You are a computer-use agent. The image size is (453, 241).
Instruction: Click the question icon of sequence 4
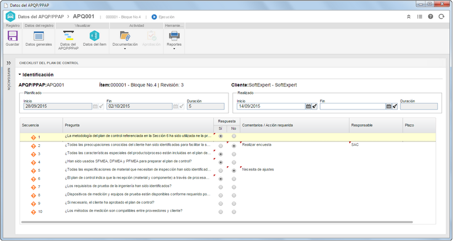[33, 162]
